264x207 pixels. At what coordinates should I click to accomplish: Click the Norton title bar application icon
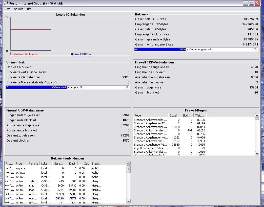pyautogui.click(x=6, y=3)
